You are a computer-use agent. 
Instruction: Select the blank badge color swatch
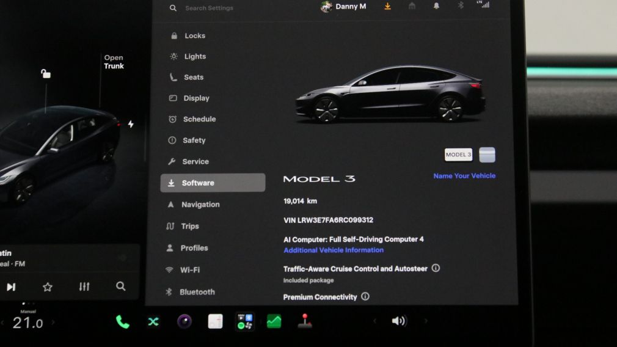(x=487, y=155)
